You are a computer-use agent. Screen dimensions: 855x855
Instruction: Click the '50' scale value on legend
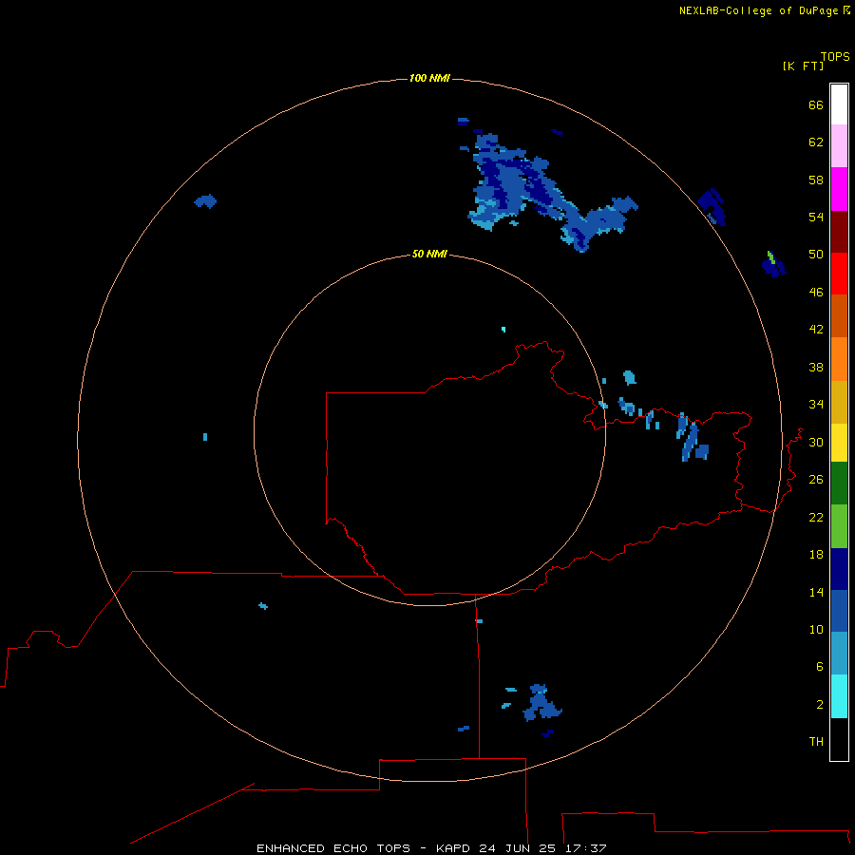click(x=816, y=255)
